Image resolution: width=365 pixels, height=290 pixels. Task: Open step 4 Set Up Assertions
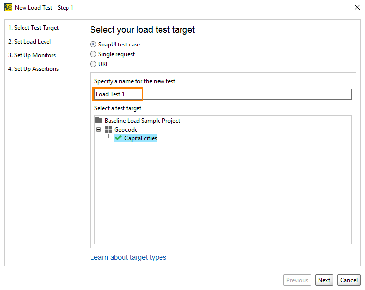coord(34,69)
